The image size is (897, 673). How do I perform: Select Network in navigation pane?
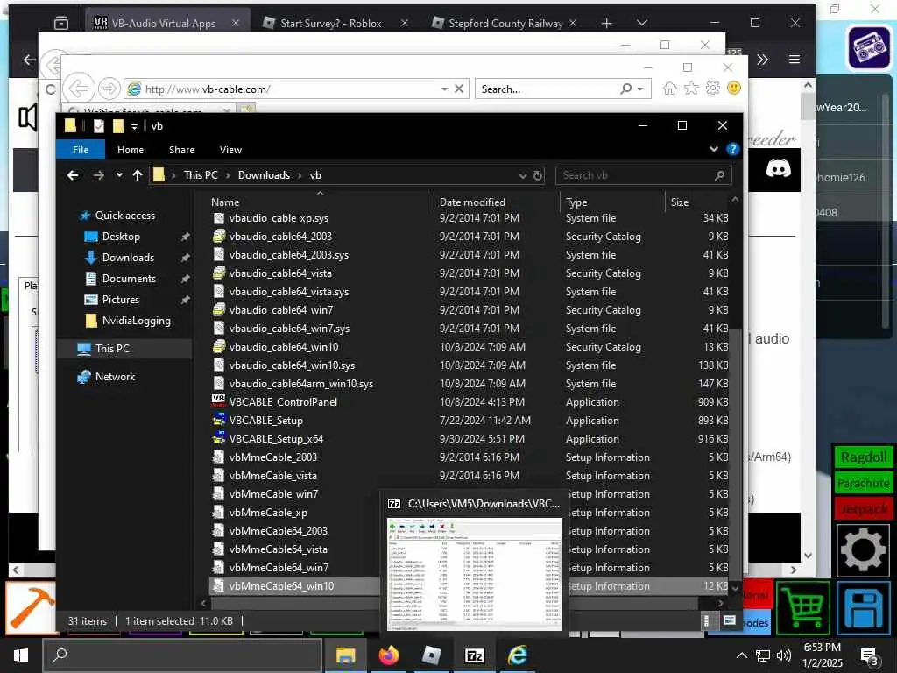pos(115,377)
